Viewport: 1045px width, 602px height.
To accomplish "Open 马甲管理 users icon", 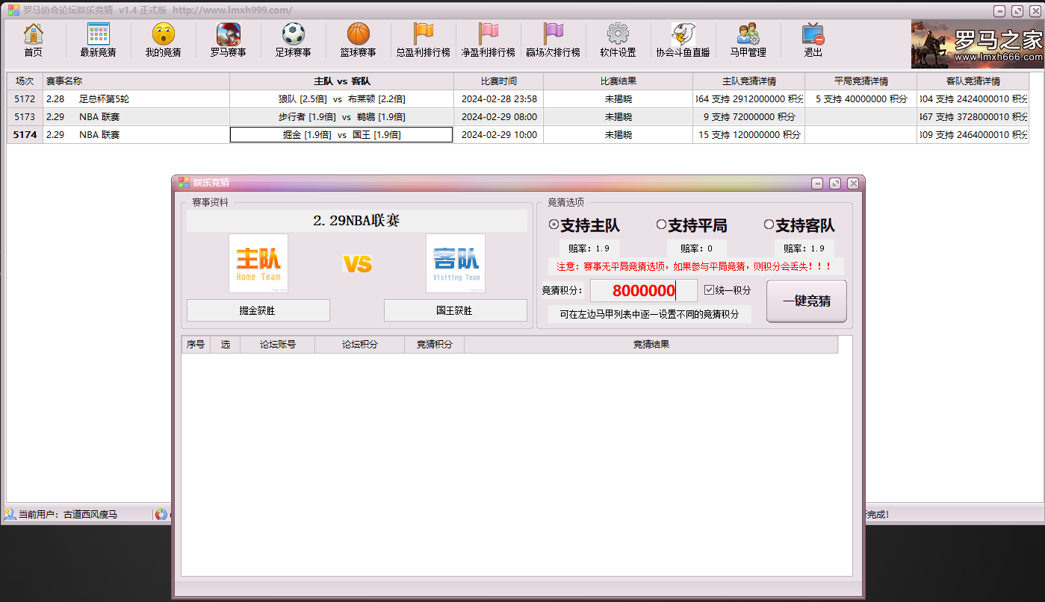I will 748,34.
